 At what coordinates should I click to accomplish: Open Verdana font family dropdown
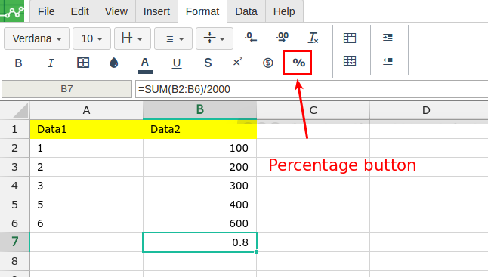click(37, 38)
